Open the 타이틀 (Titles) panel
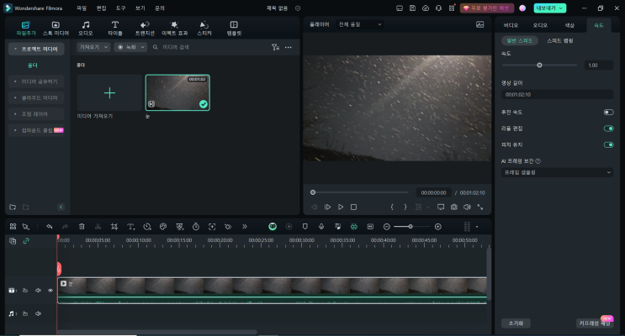Screen dimensions: 625x336 pos(114,28)
